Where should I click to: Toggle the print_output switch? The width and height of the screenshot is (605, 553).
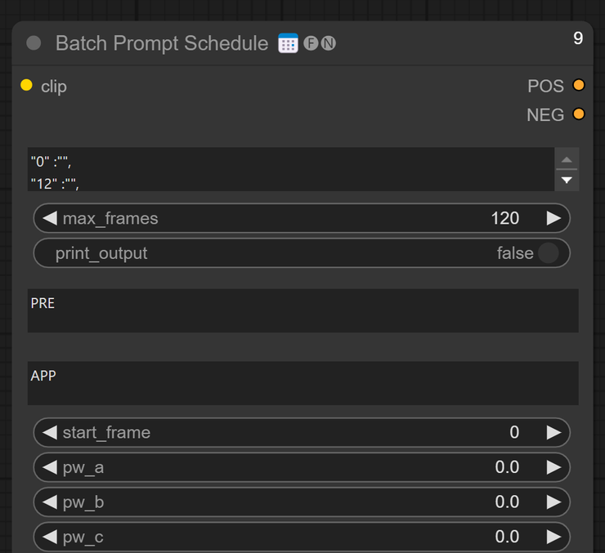[548, 253]
